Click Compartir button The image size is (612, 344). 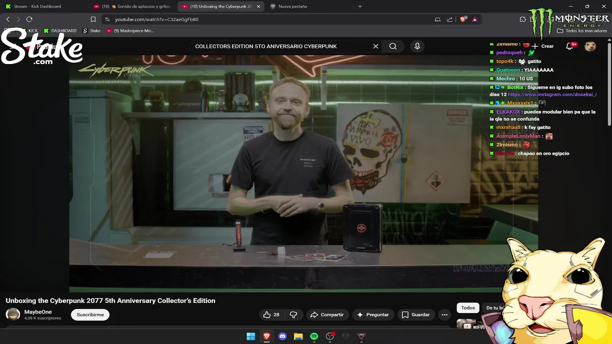pos(327,315)
